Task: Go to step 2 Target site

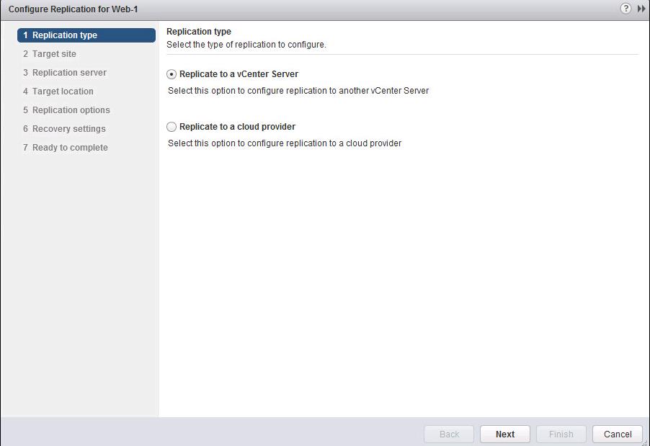Action: point(50,54)
